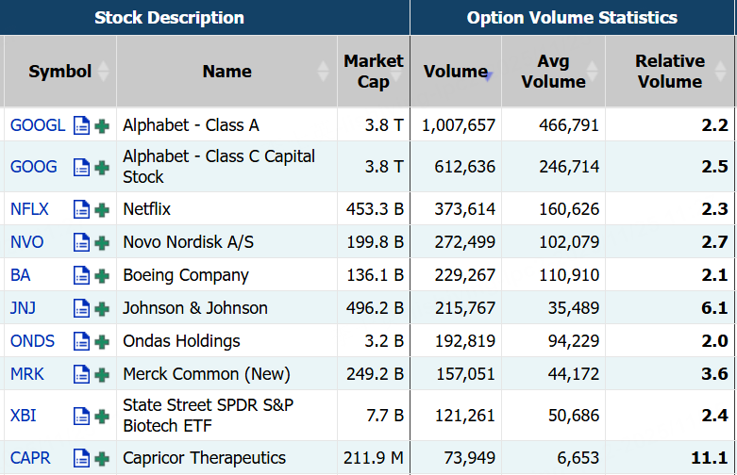The image size is (737, 475).
Task: Click the Option Volume Statistics header
Action: point(572,18)
